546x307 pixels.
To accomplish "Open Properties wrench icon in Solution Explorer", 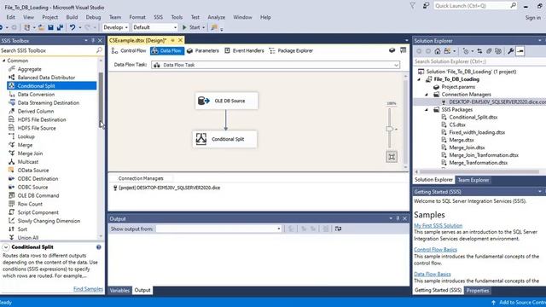I will click(510, 51).
